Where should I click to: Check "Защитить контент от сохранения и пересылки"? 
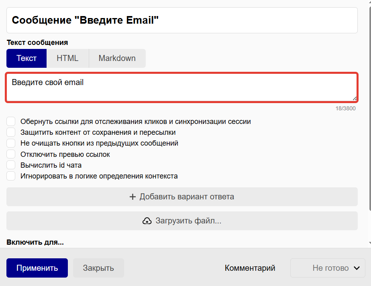[x=11, y=132]
